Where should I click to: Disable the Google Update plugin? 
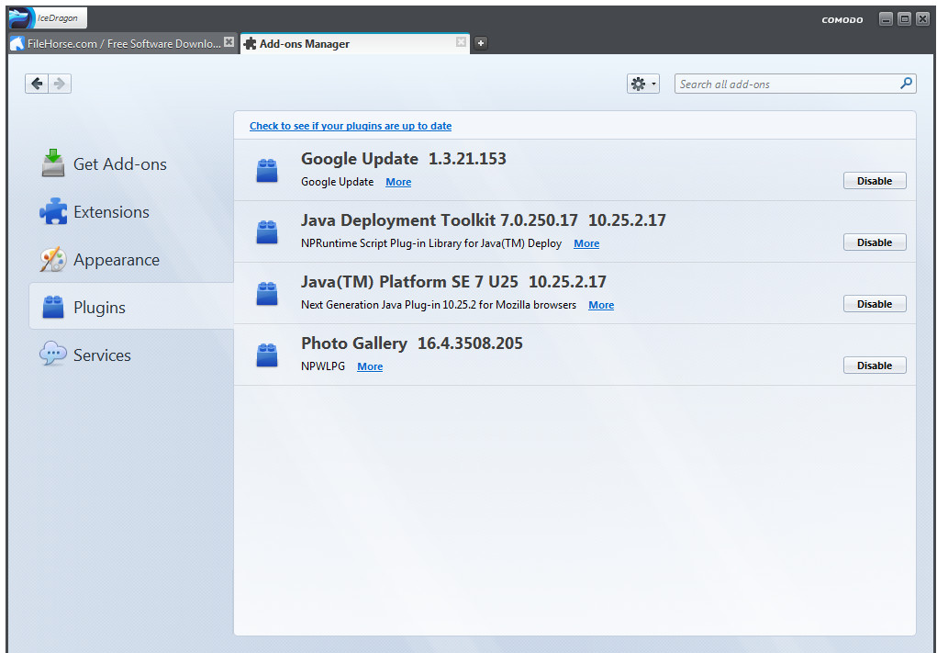(x=874, y=180)
